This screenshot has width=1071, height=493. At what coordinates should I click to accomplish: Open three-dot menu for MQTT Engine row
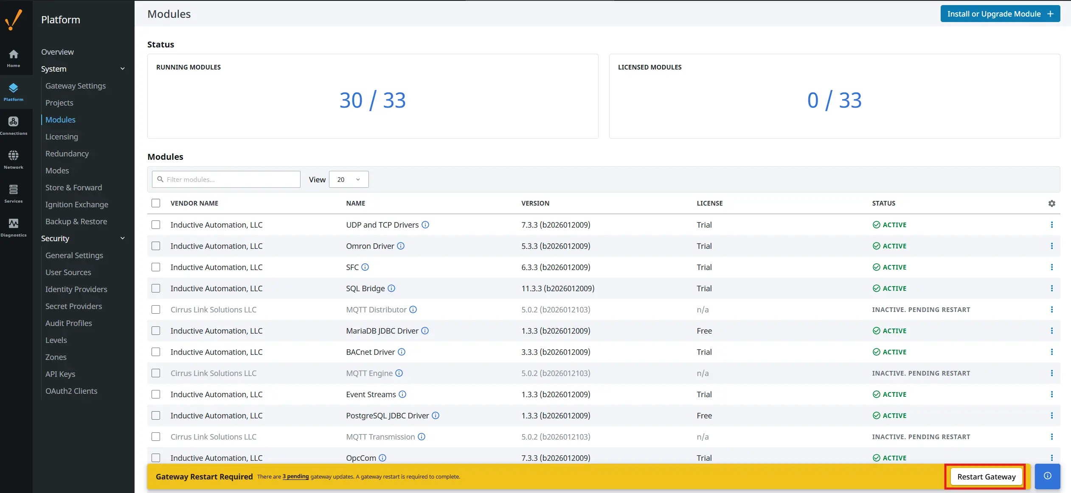(1051, 373)
